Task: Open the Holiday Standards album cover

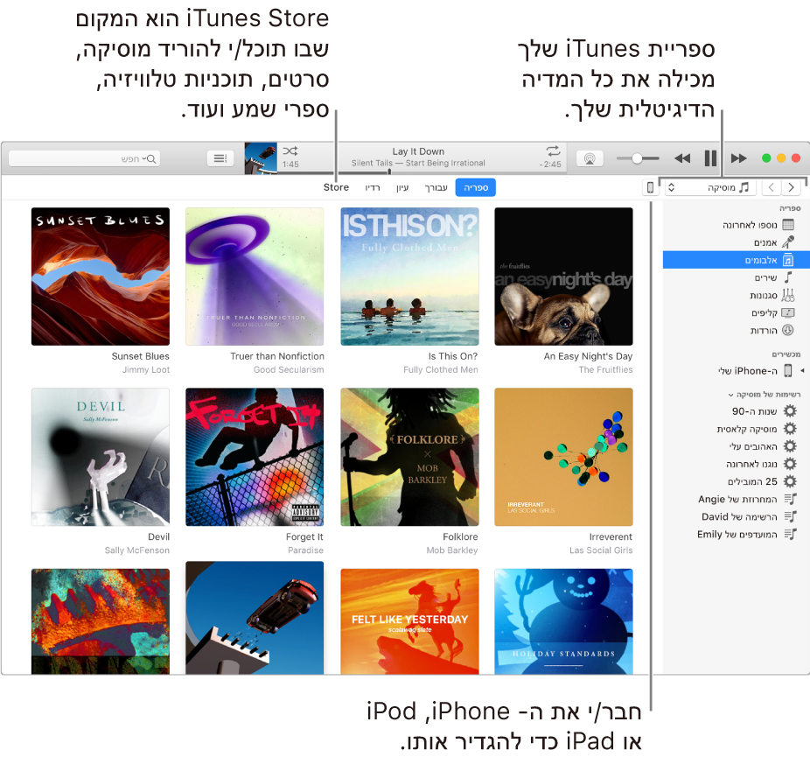Action: [x=563, y=621]
